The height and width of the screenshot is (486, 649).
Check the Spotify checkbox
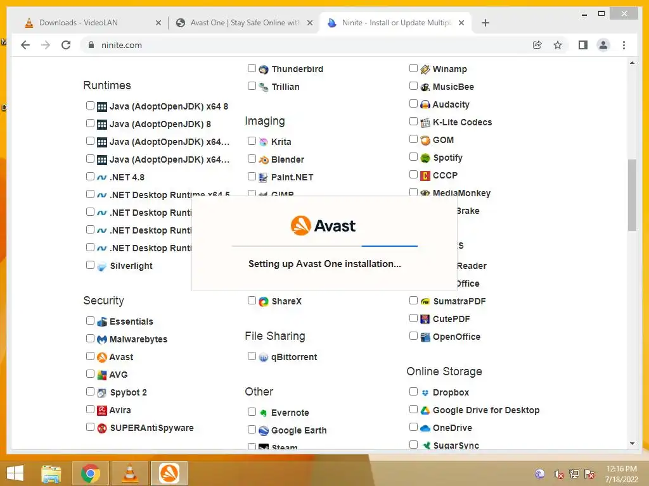click(x=413, y=157)
